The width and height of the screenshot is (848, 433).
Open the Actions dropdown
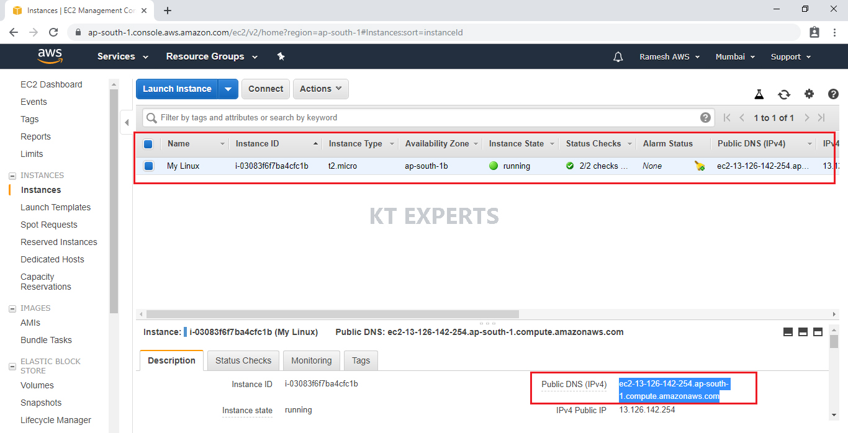tap(321, 89)
